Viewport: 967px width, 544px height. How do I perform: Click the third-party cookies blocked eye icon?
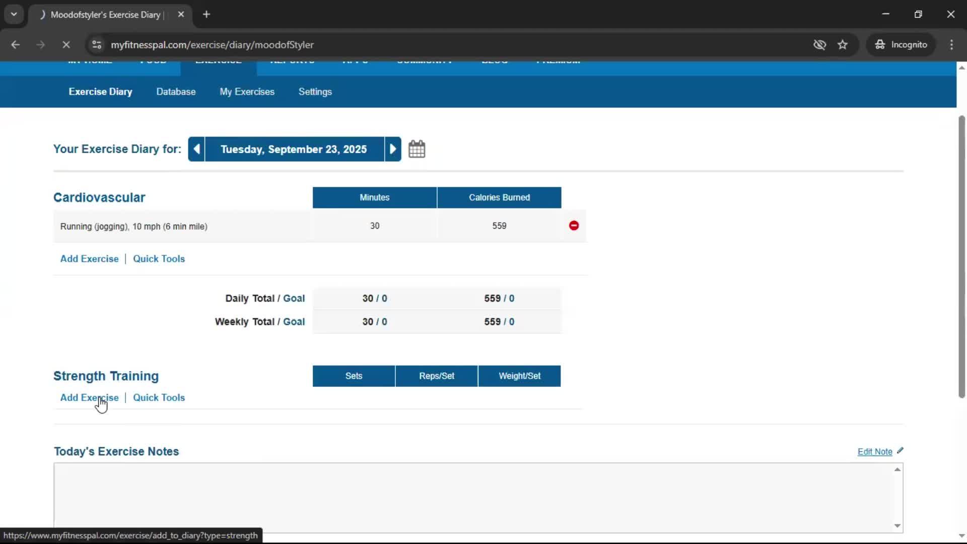coord(819,45)
